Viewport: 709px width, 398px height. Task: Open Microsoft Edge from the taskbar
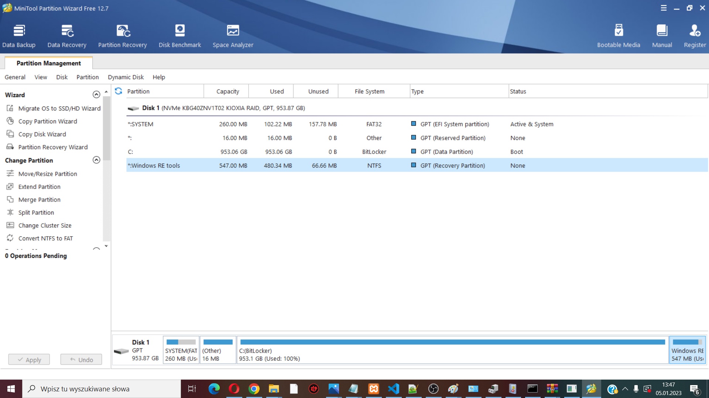(214, 389)
